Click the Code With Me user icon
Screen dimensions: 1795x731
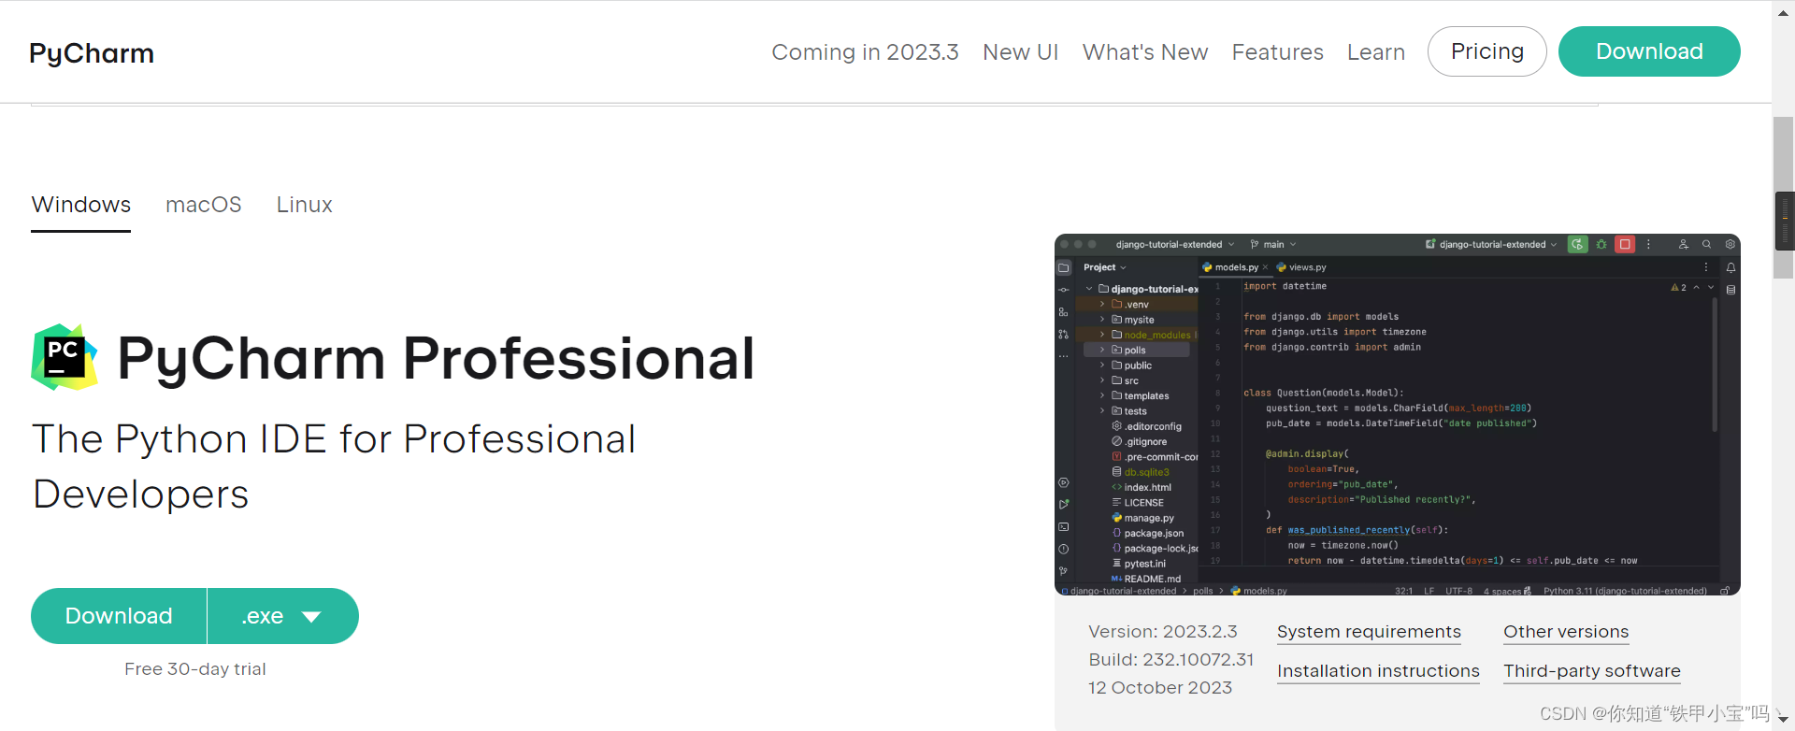[x=1683, y=244]
